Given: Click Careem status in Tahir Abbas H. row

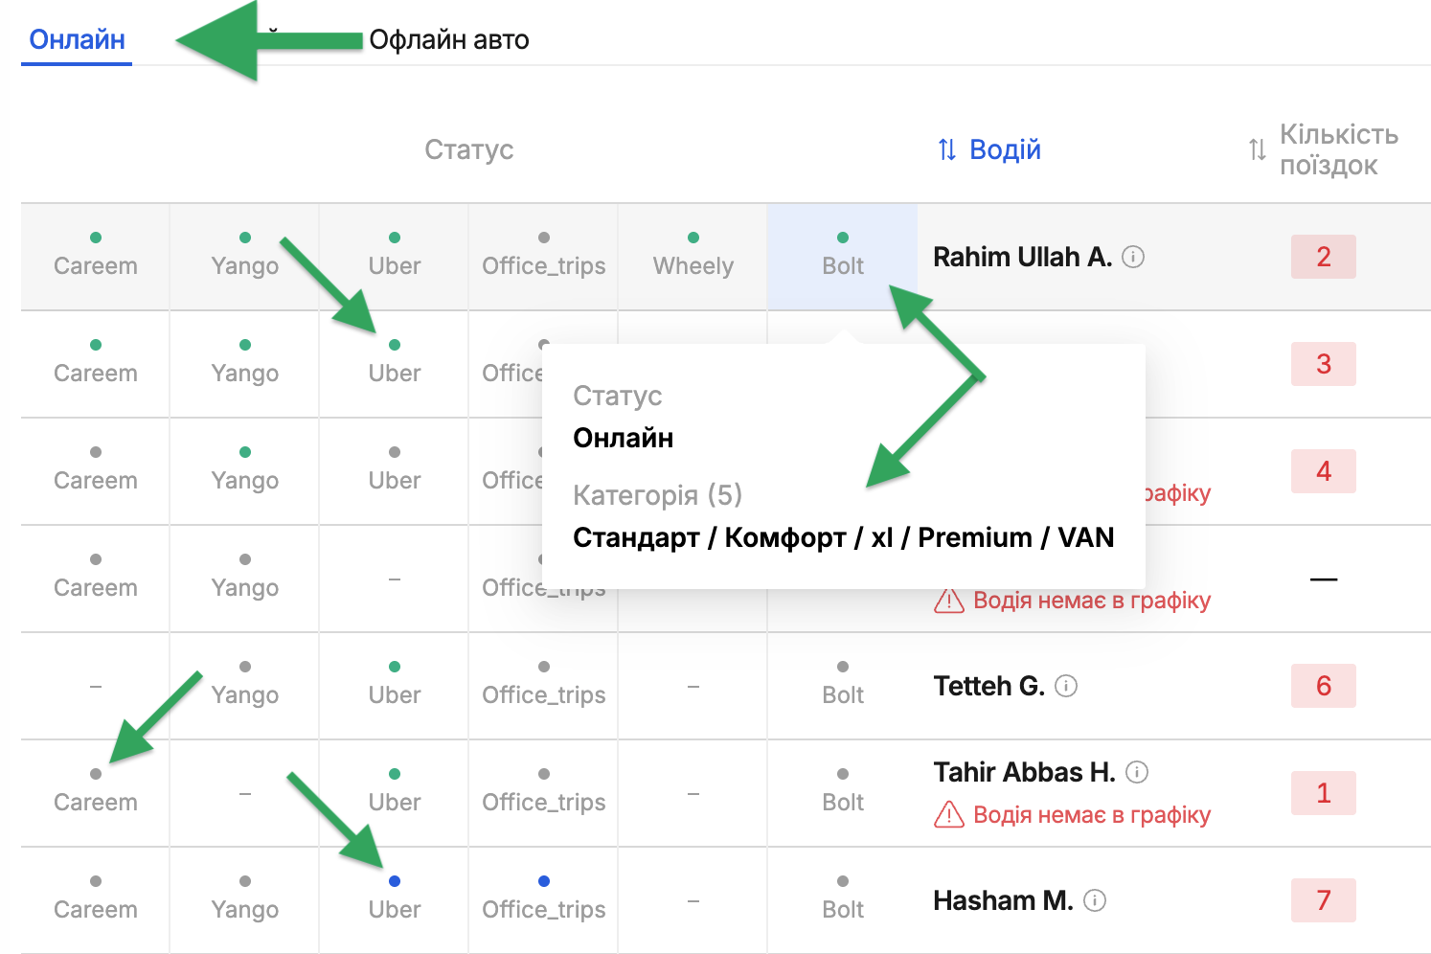Looking at the screenshot, I should [x=96, y=791].
